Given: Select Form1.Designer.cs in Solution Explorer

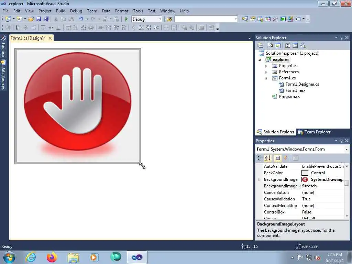Looking at the screenshot, I should [302, 84].
